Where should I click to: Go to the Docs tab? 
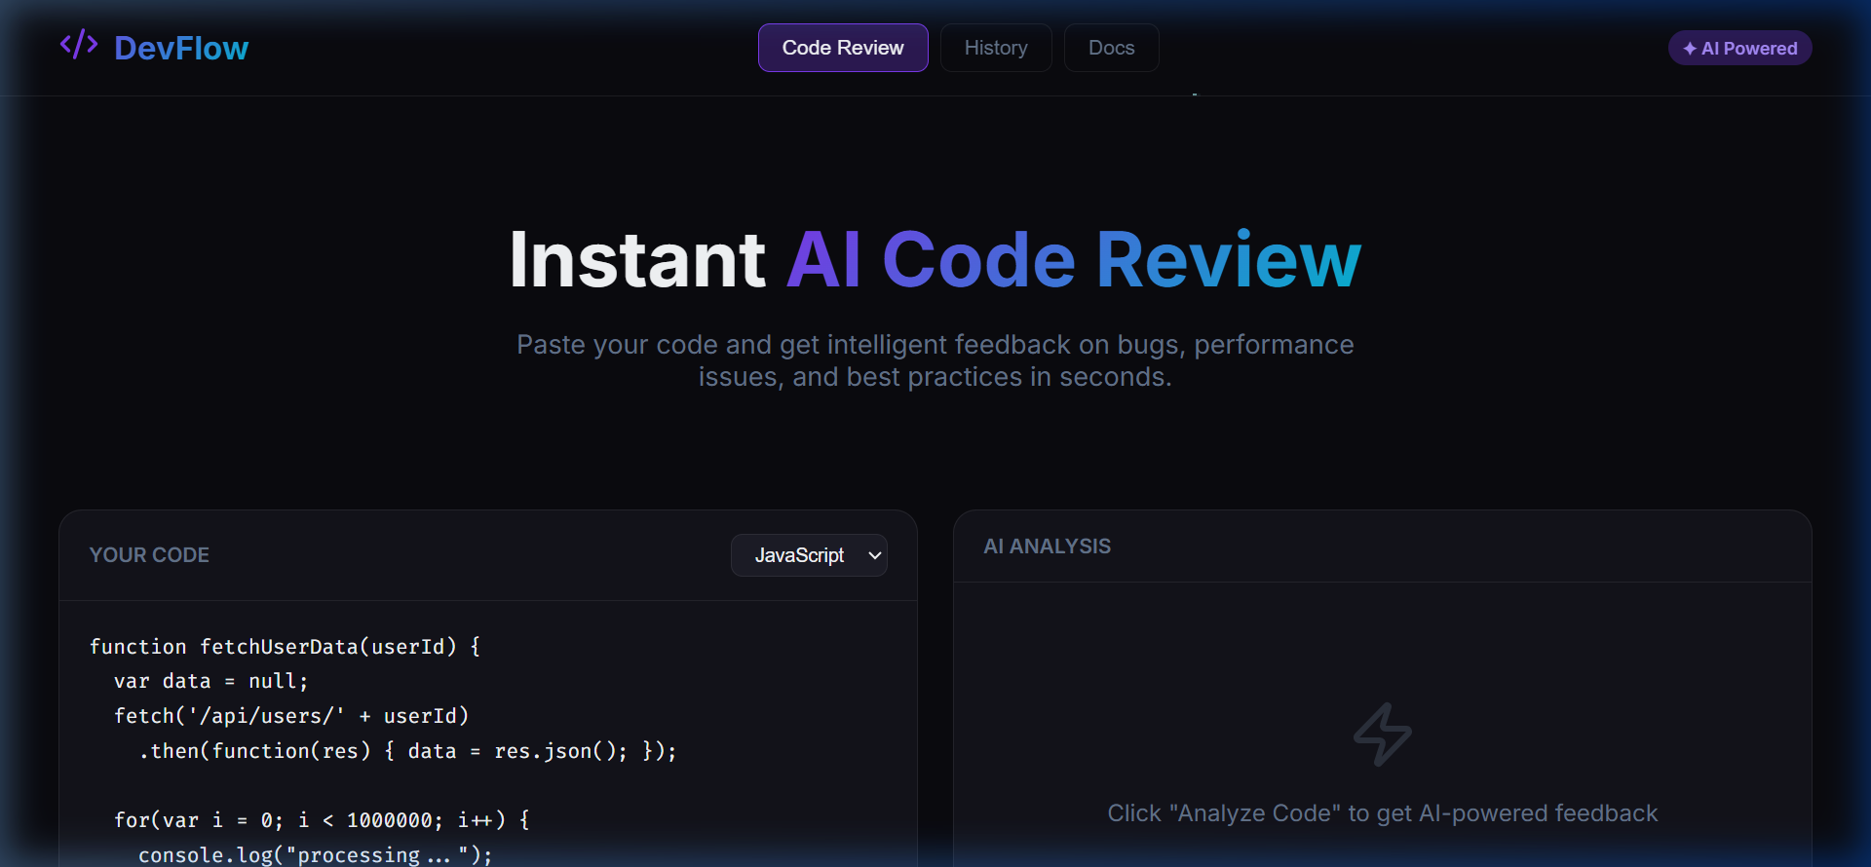(x=1111, y=48)
